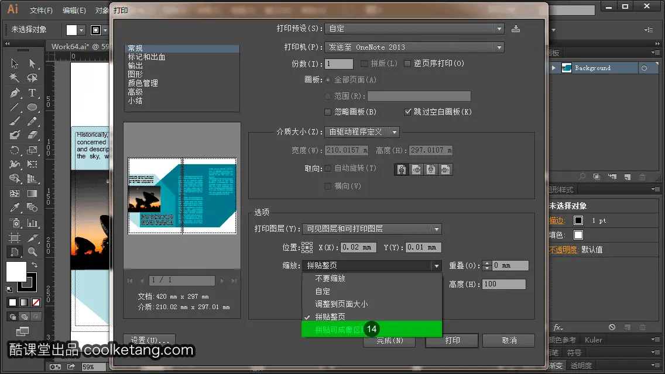Click the overlap (重叠) stepper arrows
665x374 pixels.
point(487,265)
